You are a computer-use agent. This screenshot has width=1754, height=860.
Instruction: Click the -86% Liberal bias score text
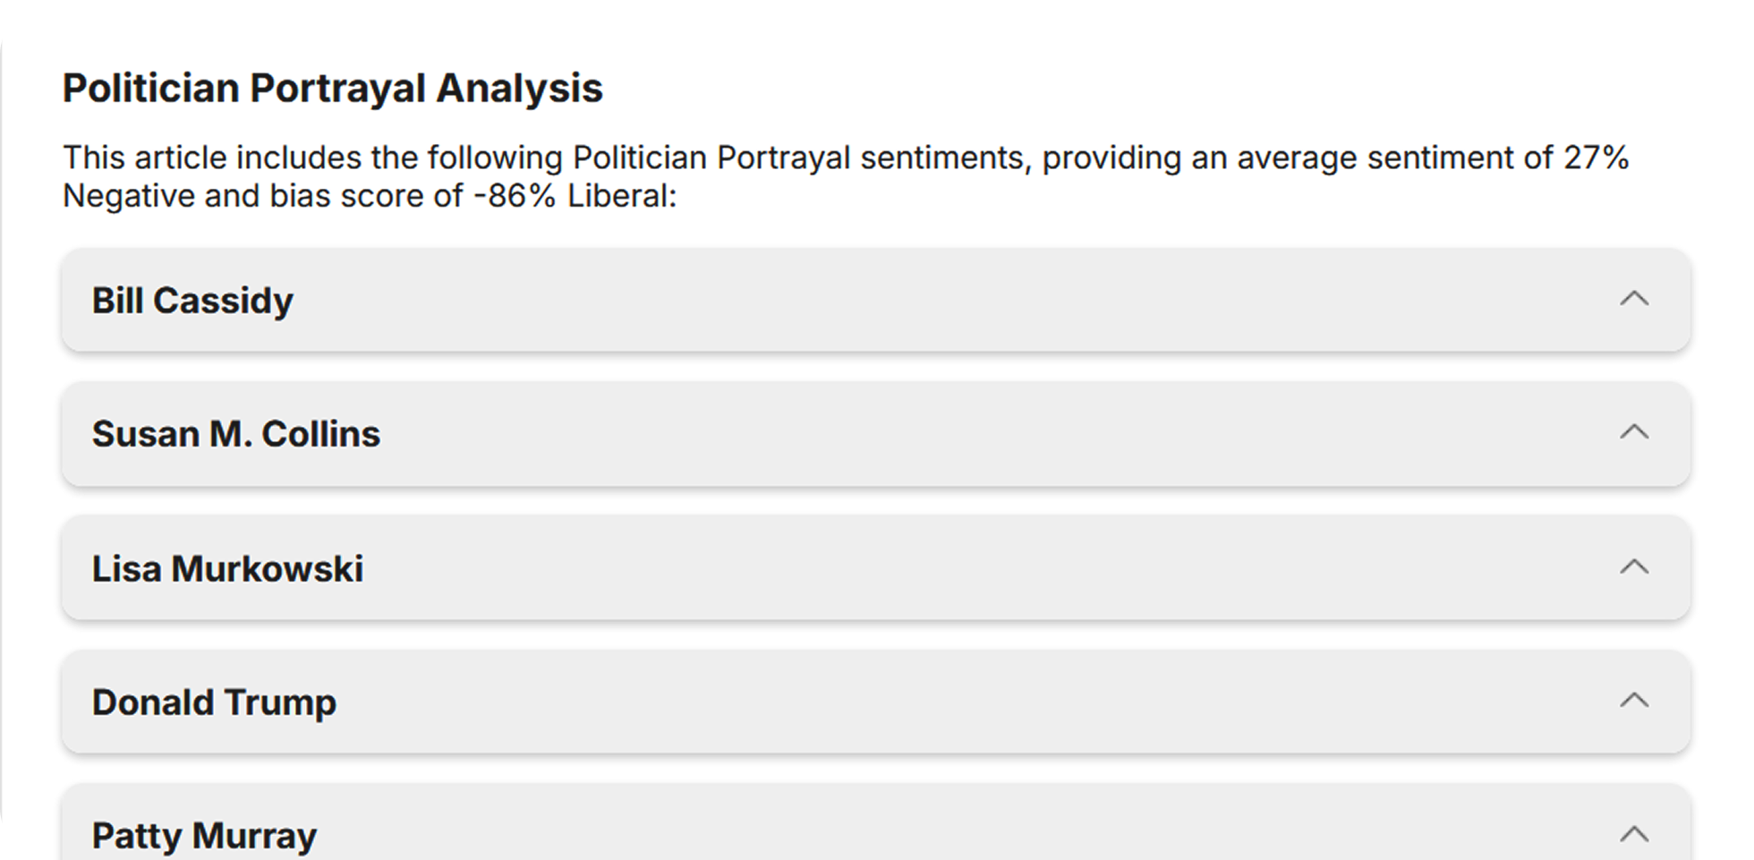[573, 196]
